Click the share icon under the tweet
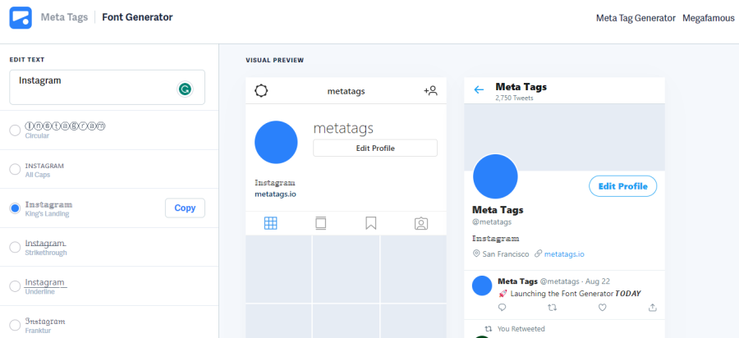 (x=653, y=308)
